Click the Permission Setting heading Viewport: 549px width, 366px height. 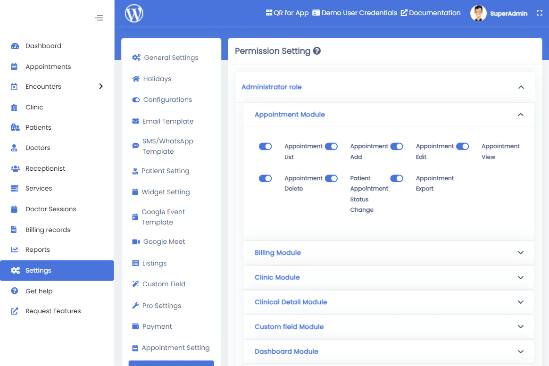273,51
